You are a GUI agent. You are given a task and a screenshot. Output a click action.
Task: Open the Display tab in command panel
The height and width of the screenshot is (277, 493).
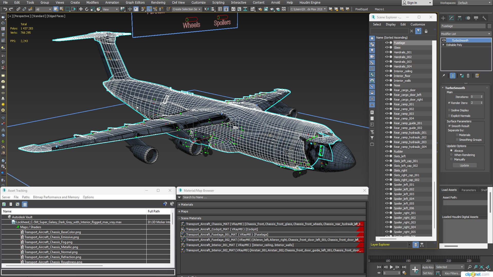(476, 18)
